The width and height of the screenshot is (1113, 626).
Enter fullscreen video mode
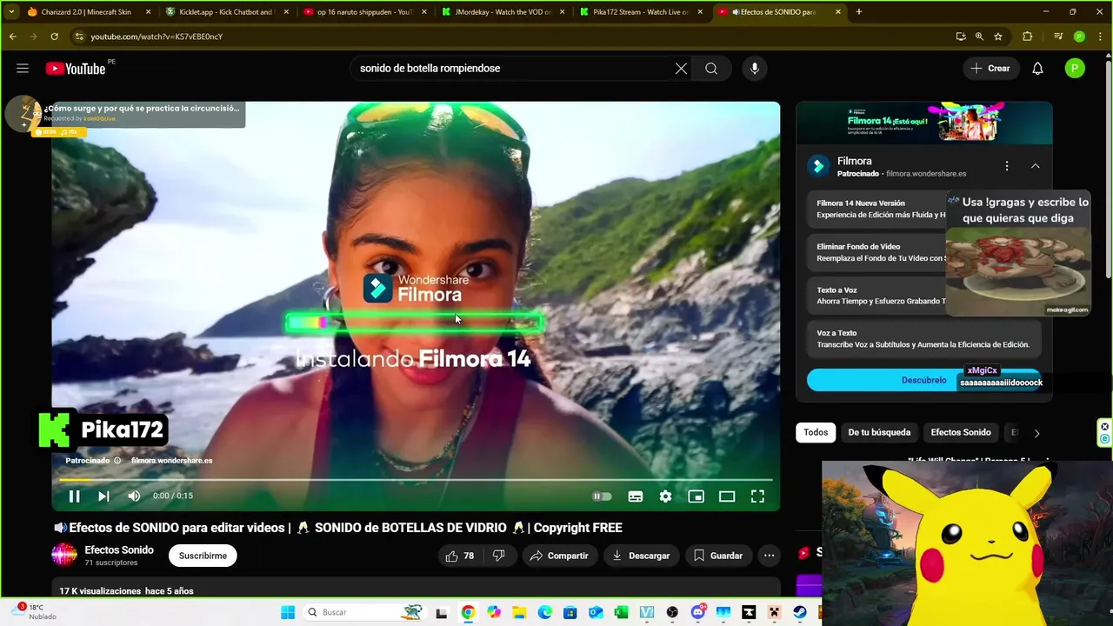[757, 496]
